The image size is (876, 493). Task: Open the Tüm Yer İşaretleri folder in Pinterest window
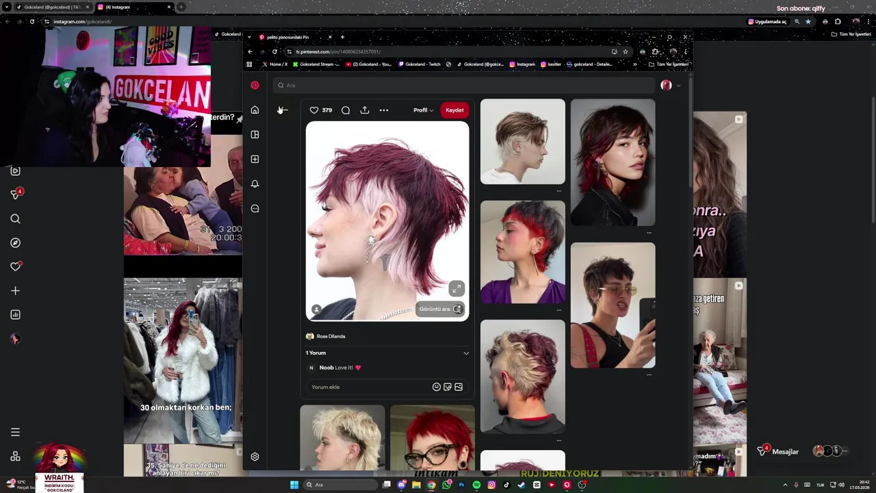(669, 64)
